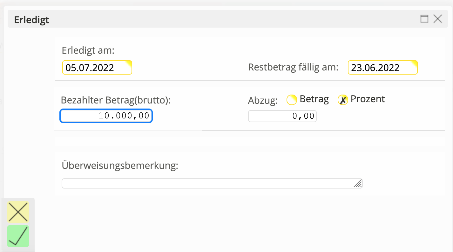Screen dimensions: 453x252
Task: Confirm with the green checkmark button
Action: pos(18,236)
